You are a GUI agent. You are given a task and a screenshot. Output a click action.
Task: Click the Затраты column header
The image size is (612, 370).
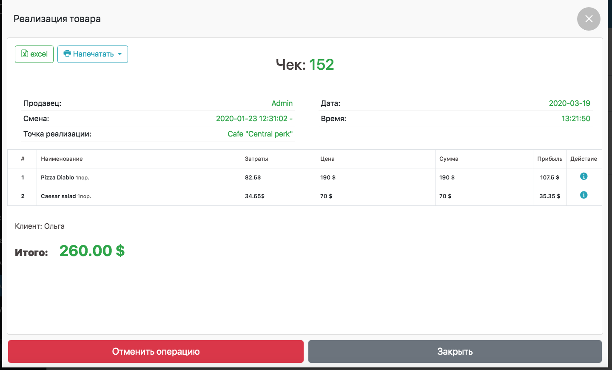(256, 159)
